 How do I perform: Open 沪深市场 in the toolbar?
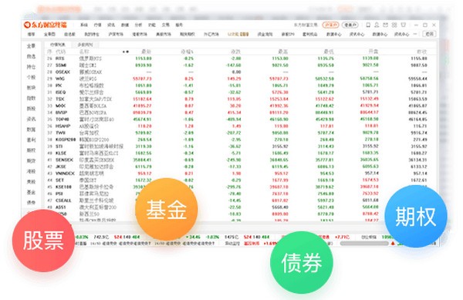coord(116,34)
